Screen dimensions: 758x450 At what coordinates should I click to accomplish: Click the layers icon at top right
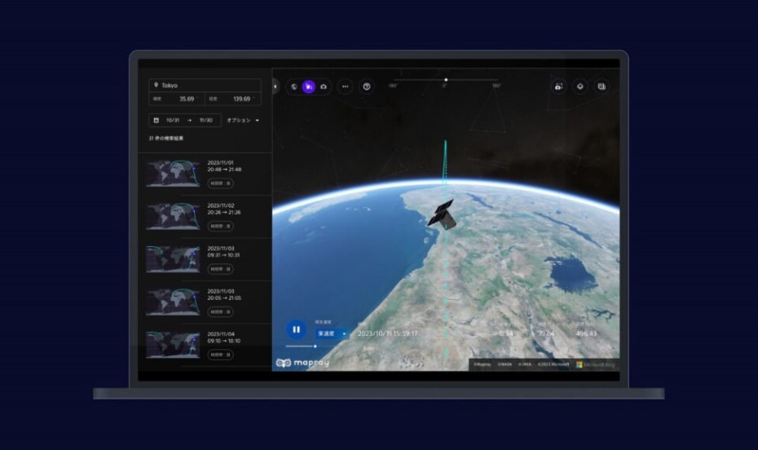tap(580, 86)
